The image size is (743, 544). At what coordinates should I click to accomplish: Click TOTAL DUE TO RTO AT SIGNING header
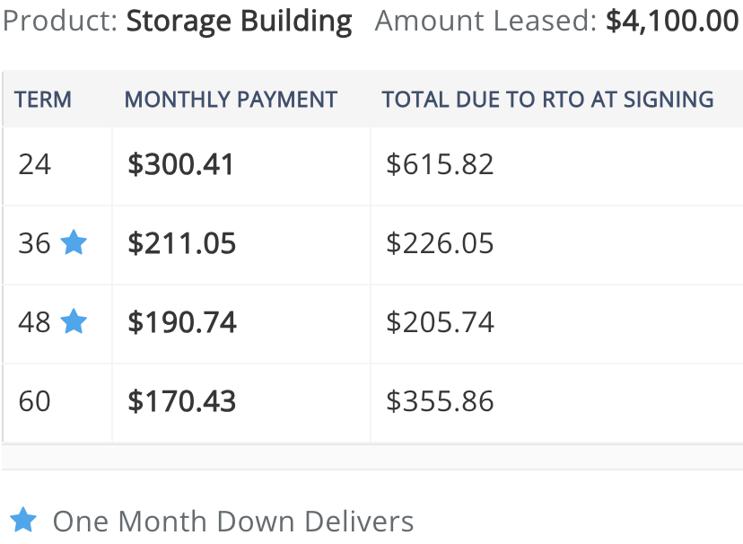[547, 100]
